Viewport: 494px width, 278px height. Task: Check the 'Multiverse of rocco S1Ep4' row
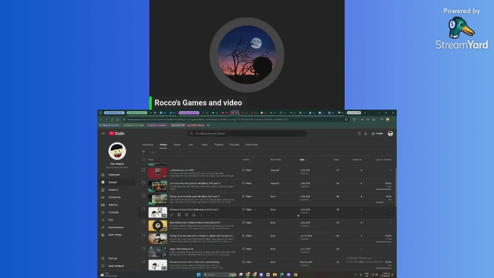(x=144, y=209)
